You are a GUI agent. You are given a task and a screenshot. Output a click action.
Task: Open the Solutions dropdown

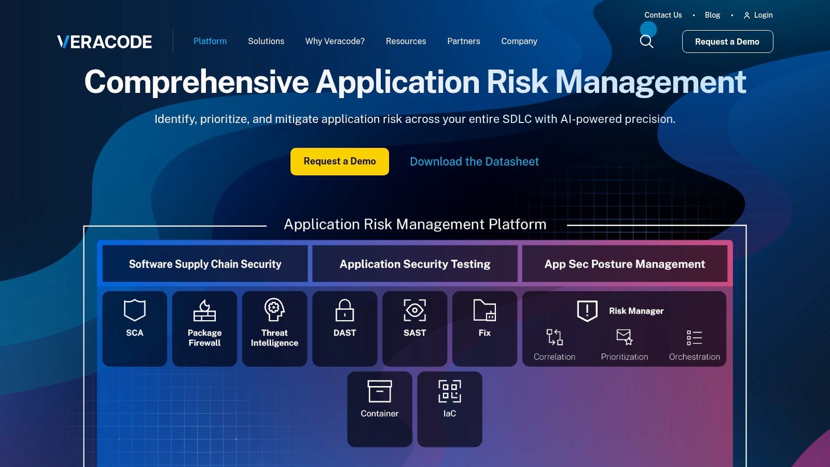click(x=266, y=41)
